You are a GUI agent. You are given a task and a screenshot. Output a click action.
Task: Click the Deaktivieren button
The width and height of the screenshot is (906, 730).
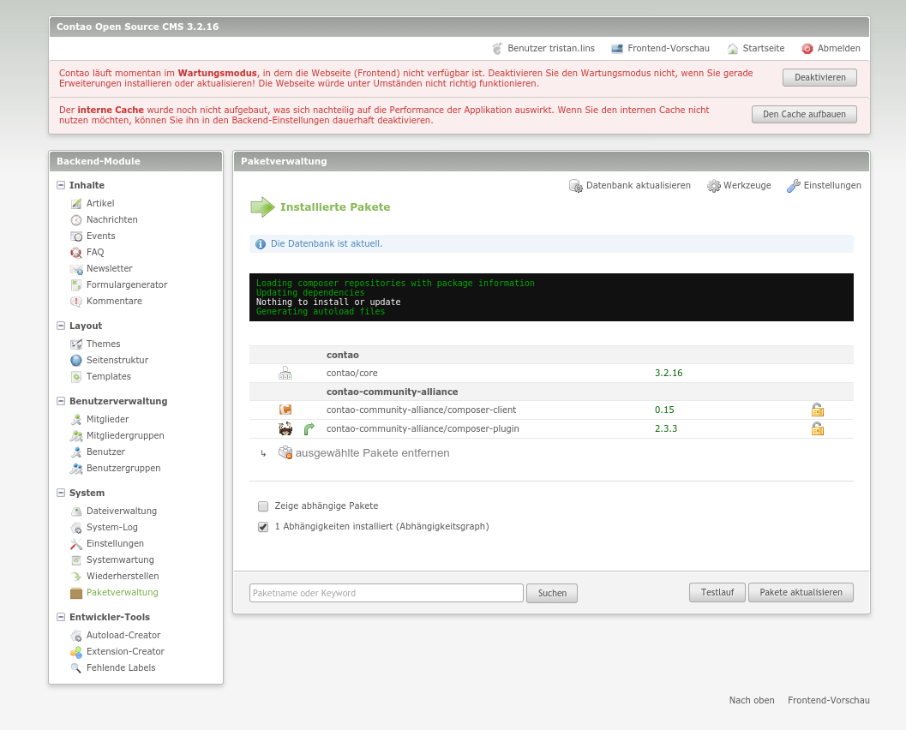pyautogui.click(x=819, y=77)
